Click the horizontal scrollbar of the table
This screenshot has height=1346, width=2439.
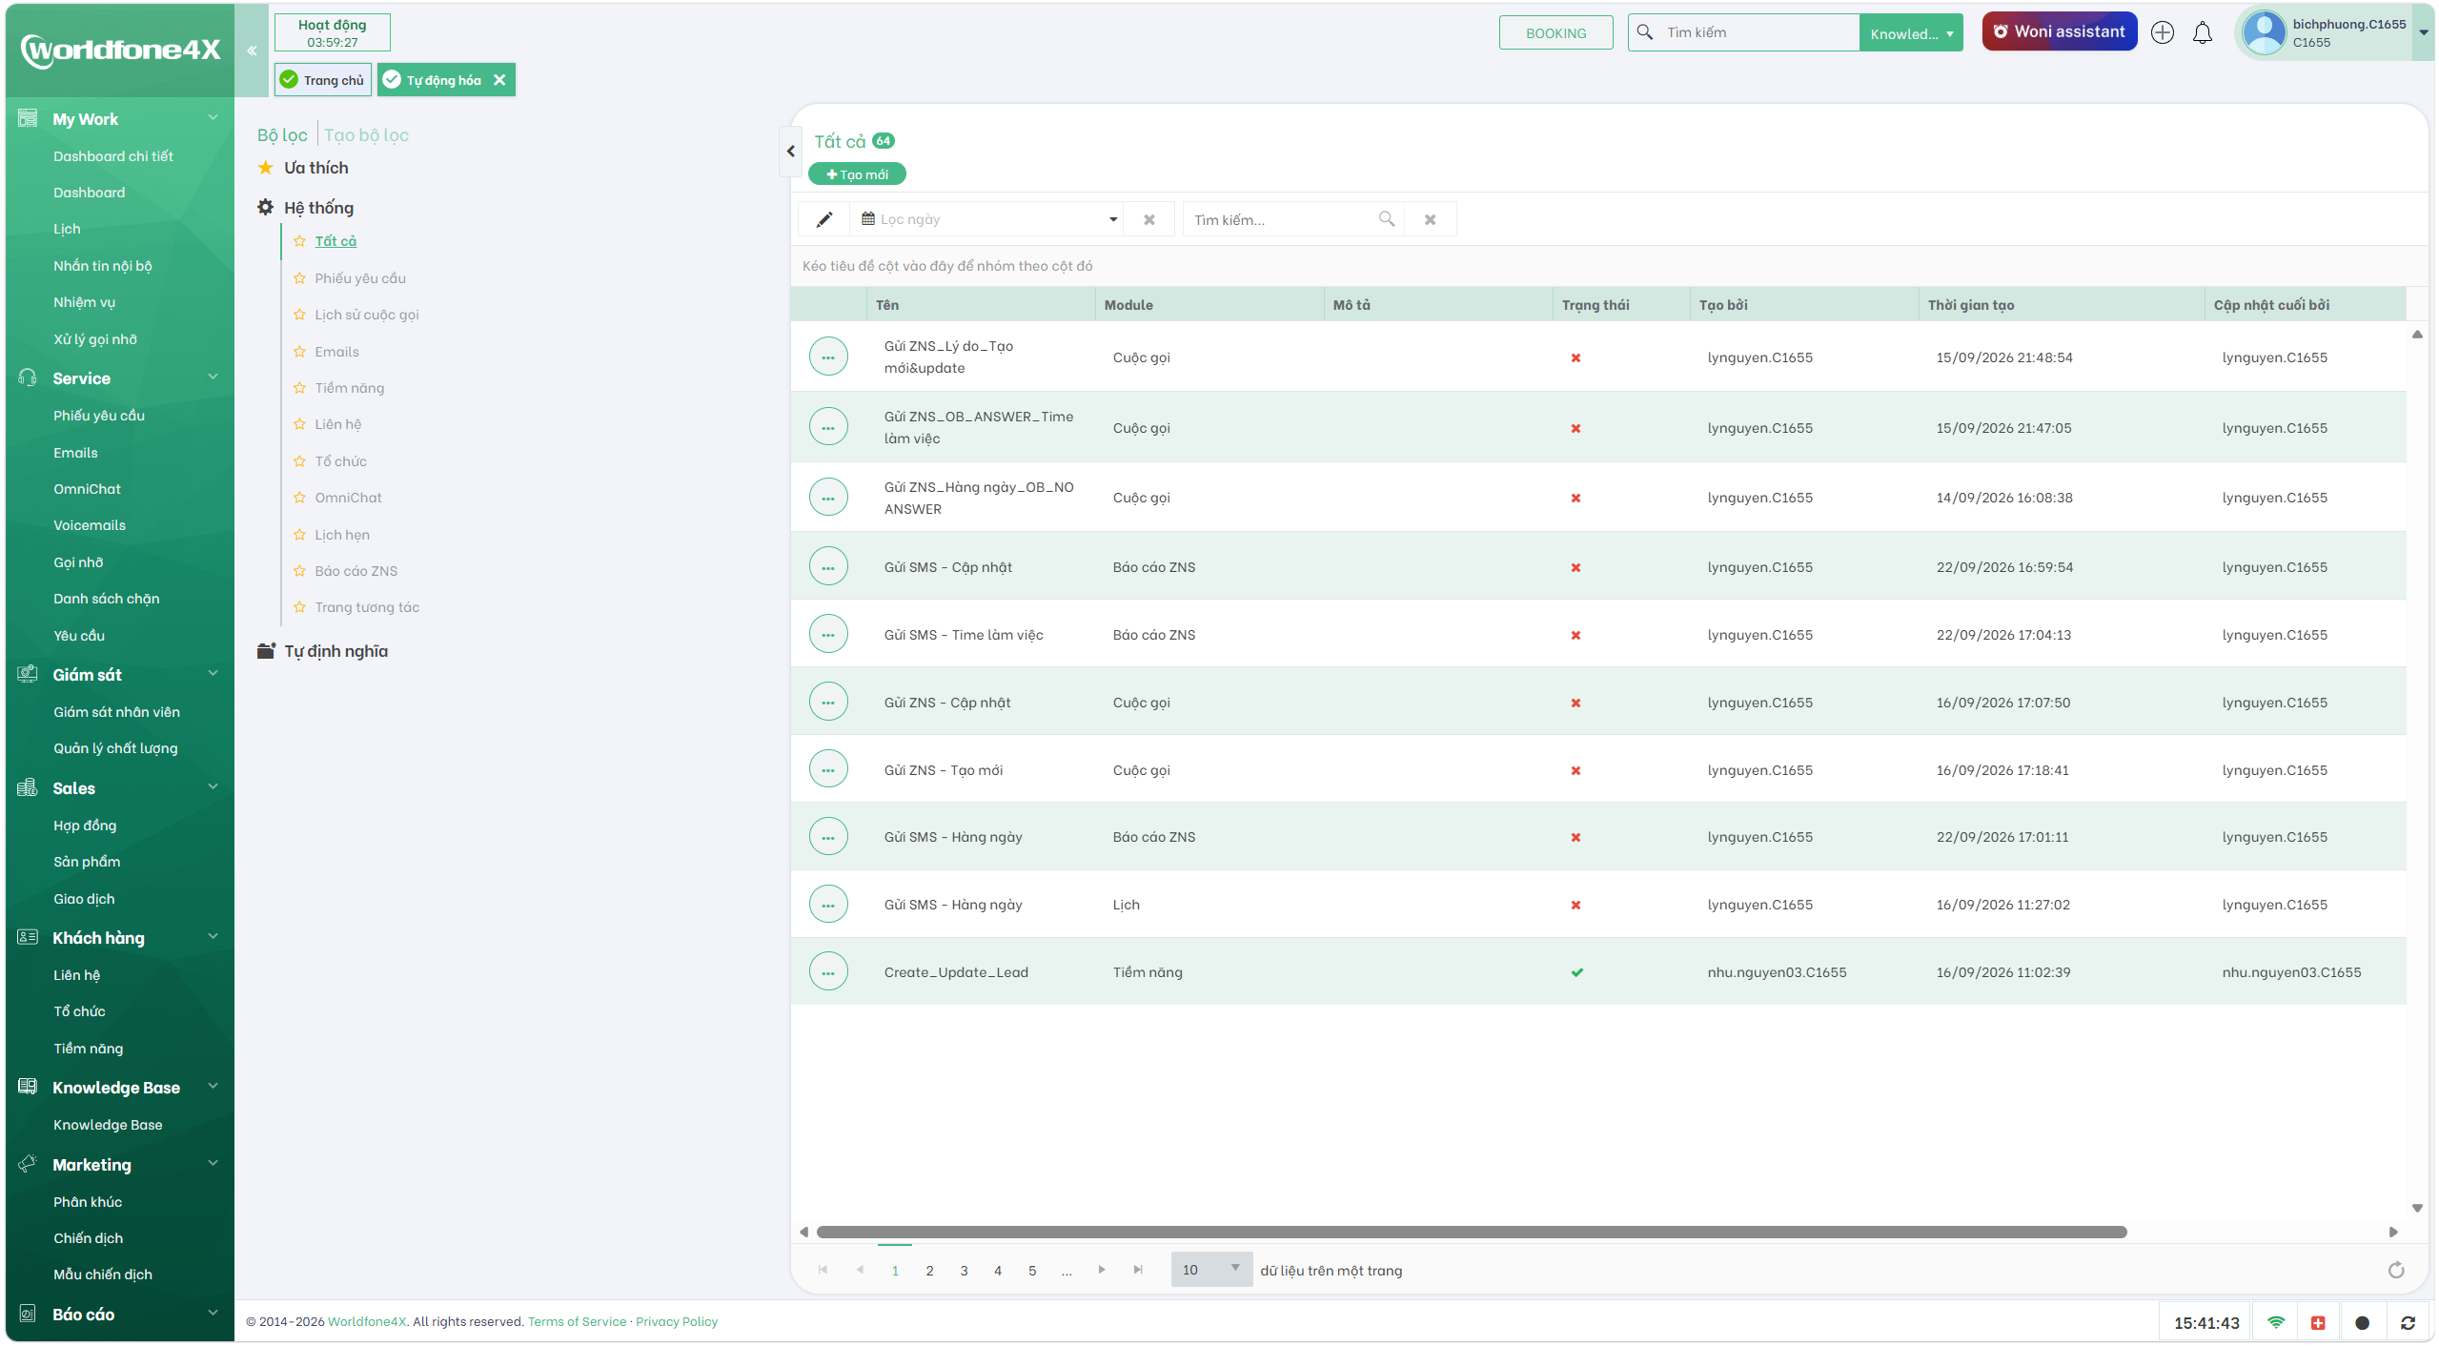(1472, 1233)
